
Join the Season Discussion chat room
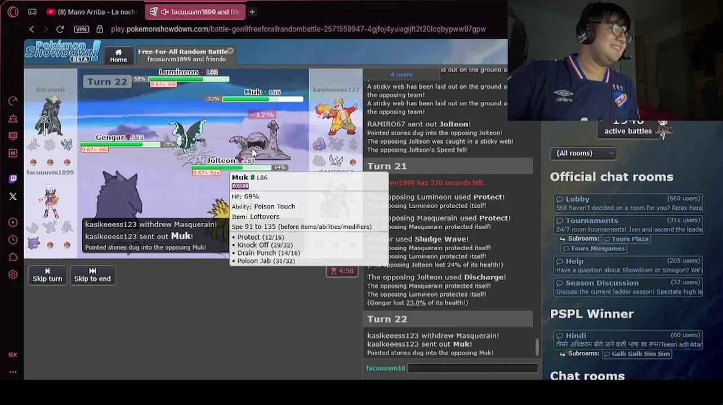(628, 287)
